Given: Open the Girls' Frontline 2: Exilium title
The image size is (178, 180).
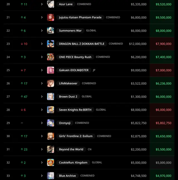Looking at the screenshot, I should (x=76, y=136).
